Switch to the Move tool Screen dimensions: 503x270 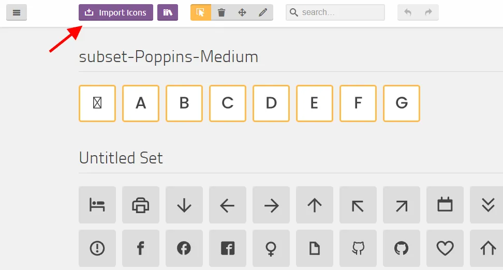click(x=242, y=12)
